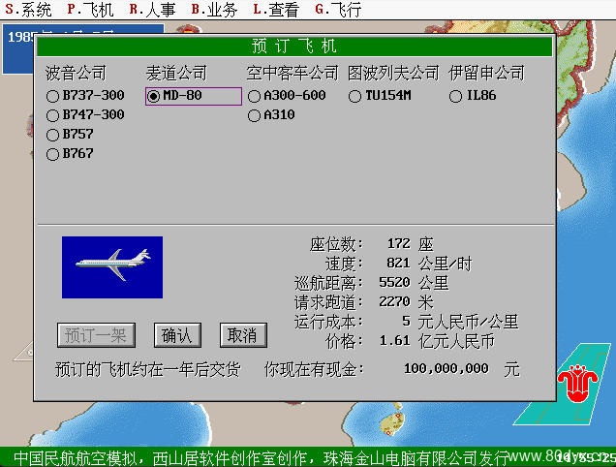
Task: Open the B.业务 menu
Action: pyautogui.click(x=214, y=10)
